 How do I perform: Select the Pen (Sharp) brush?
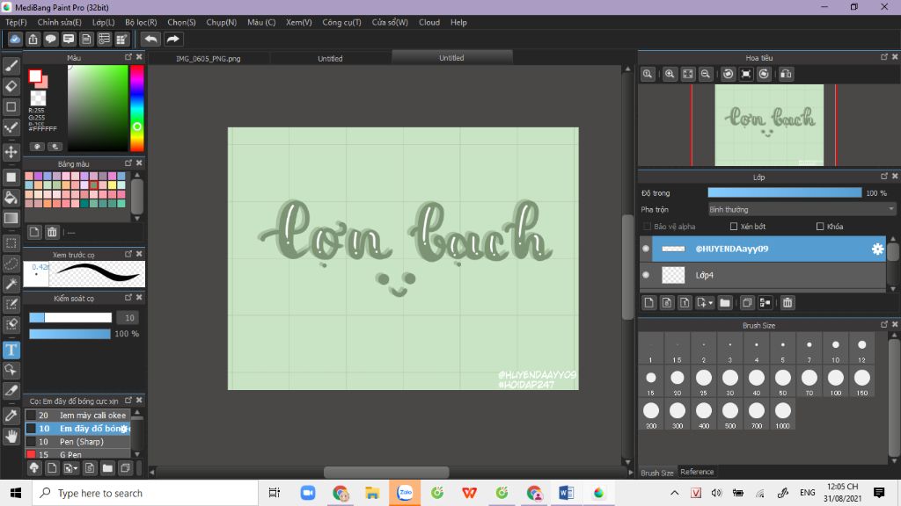click(x=77, y=442)
